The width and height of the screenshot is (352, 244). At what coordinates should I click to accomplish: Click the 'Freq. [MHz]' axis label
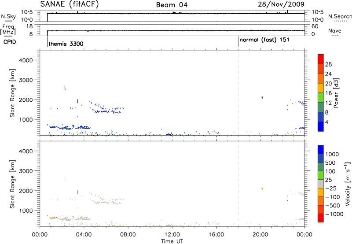tap(9, 30)
